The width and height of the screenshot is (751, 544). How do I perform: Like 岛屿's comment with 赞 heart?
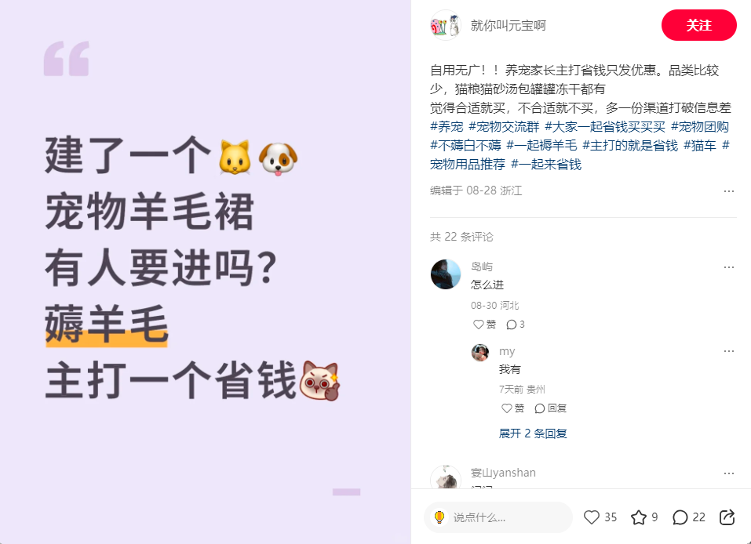[x=484, y=325]
